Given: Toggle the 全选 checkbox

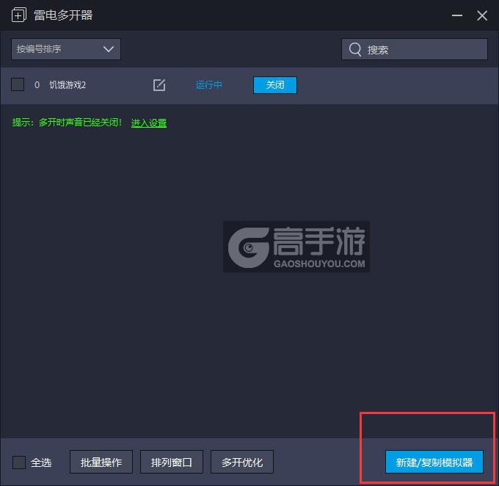Looking at the screenshot, I should 19,462.
